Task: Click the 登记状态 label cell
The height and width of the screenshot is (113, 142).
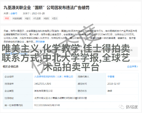Action: [x=91, y=91]
